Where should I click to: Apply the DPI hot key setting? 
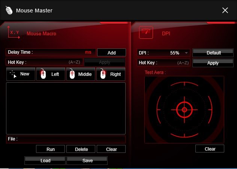click(213, 63)
